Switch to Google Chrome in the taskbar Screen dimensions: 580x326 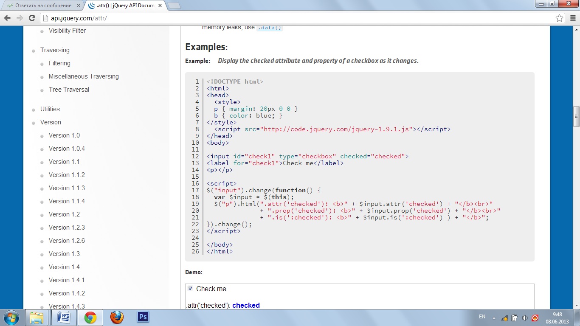point(90,318)
